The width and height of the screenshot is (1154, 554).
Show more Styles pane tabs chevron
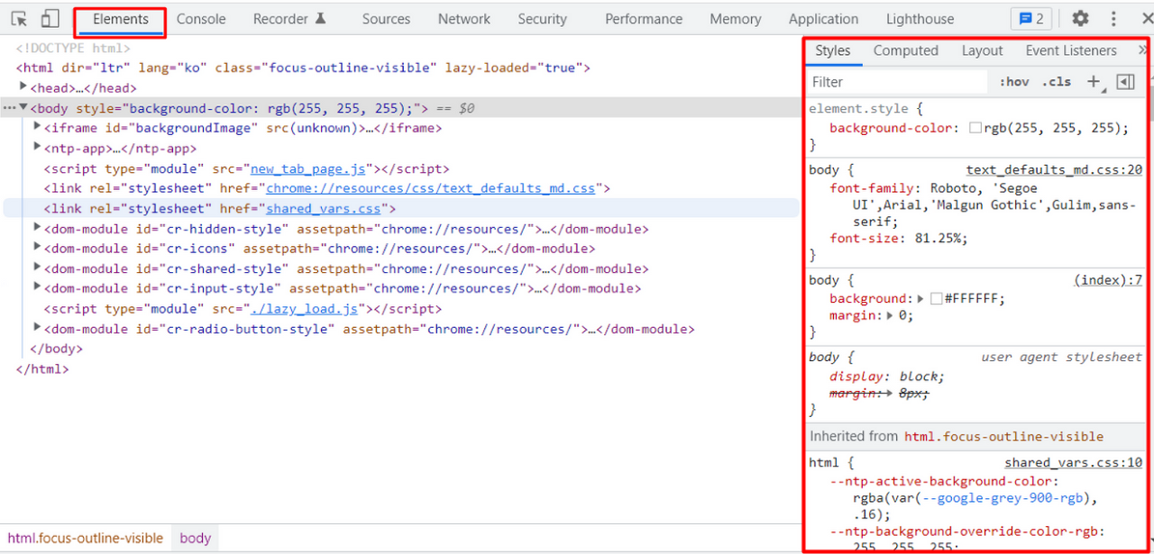[1142, 50]
